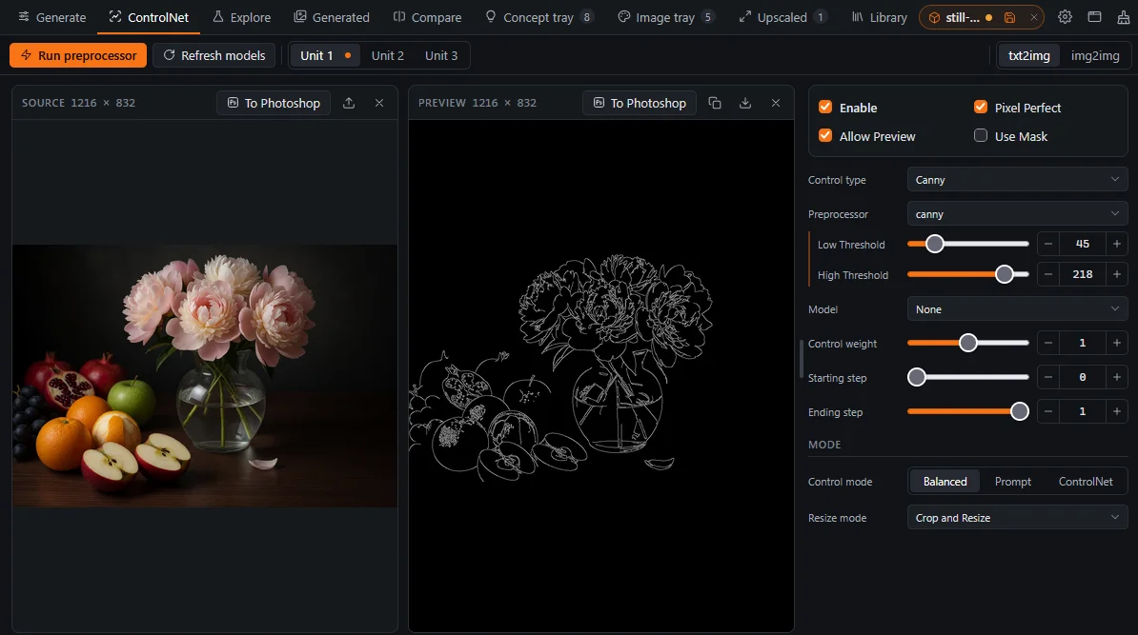This screenshot has height=635, width=1138.
Task: Open the Resize mode dropdown
Action: (x=1017, y=518)
